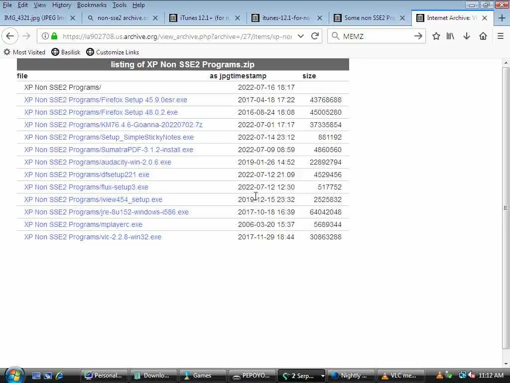The image size is (510, 383).
Task: Download Firefox Setup 48.0.2.exe
Action: tap(101, 112)
